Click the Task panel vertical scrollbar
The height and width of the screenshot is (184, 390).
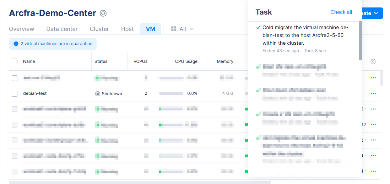pos(361,41)
